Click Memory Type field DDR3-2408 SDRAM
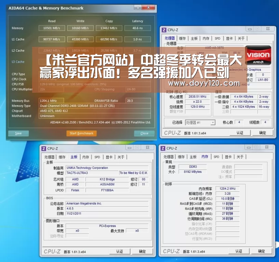 tap(95, 106)
